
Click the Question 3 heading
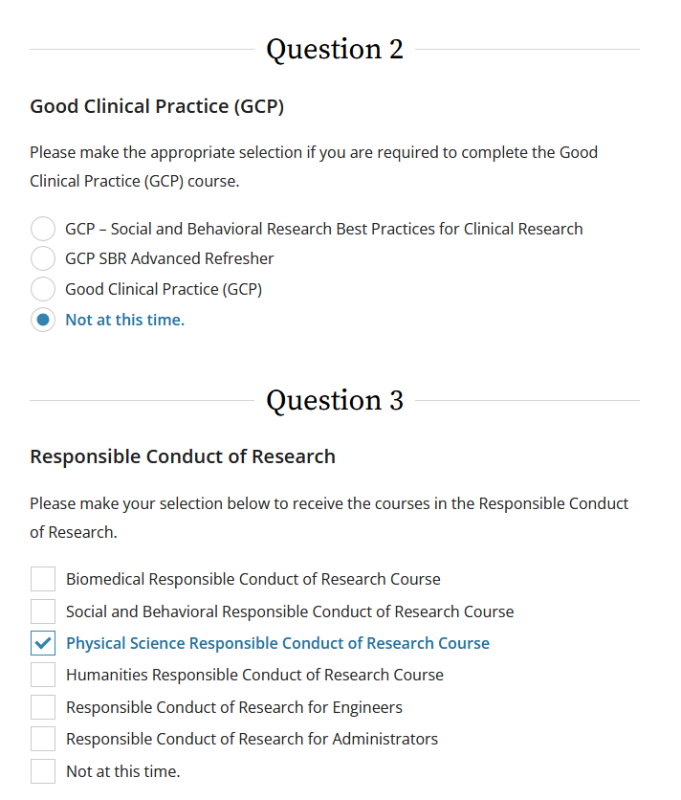(x=335, y=400)
